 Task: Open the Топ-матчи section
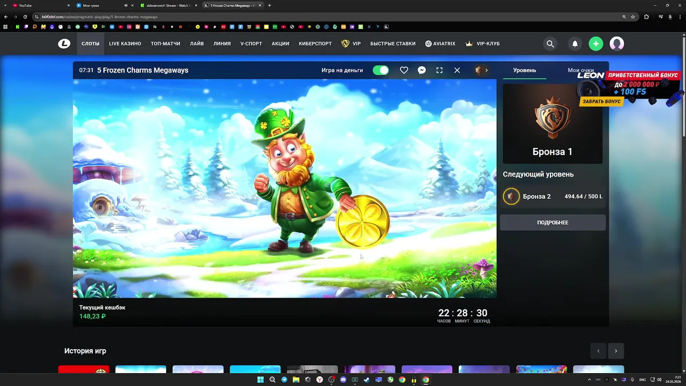(166, 43)
